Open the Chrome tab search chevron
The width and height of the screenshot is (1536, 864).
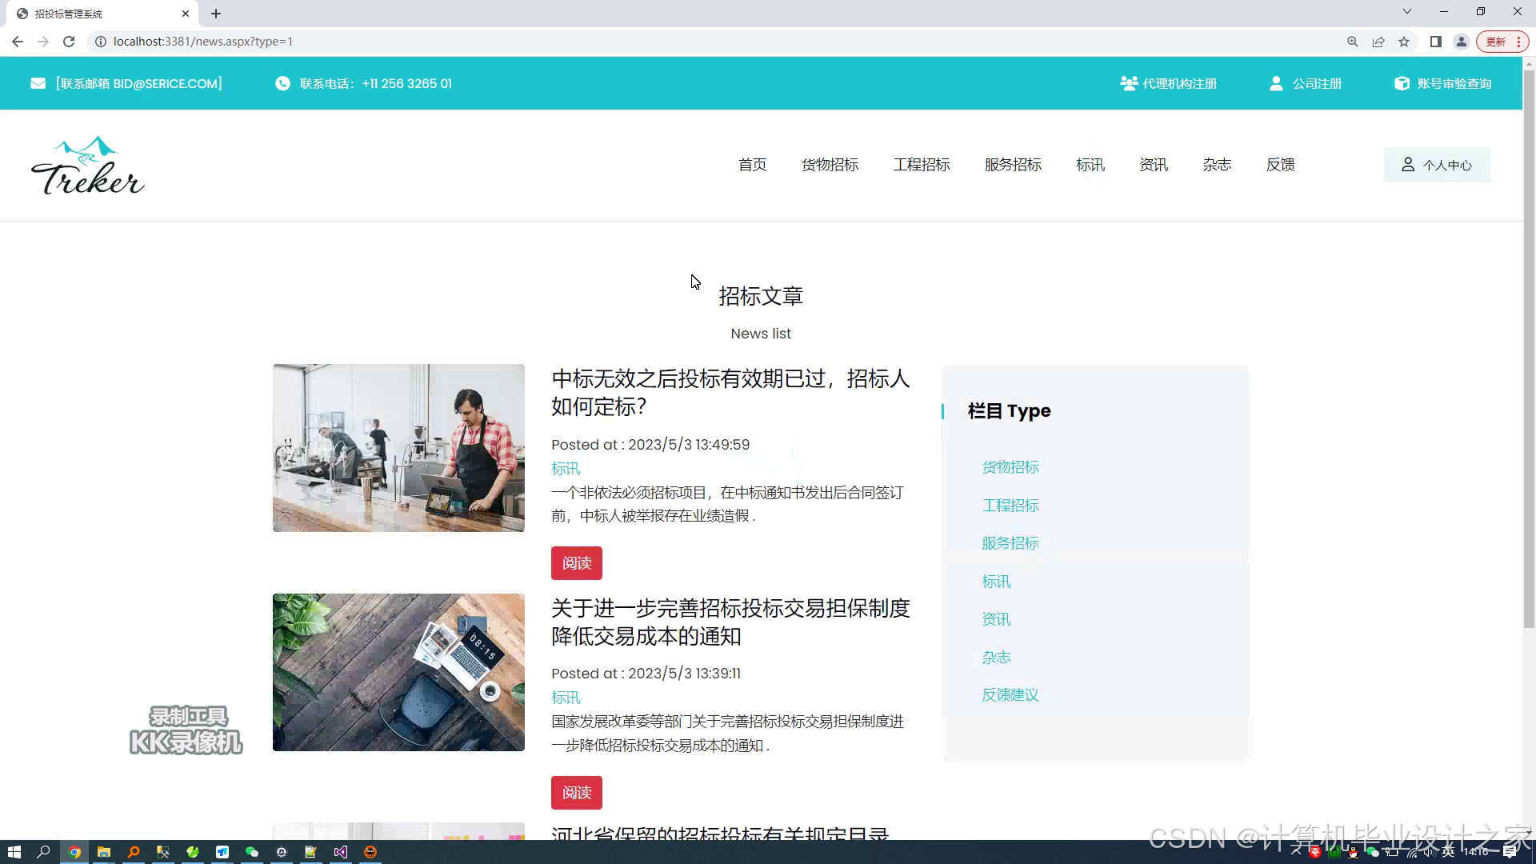tap(1406, 12)
